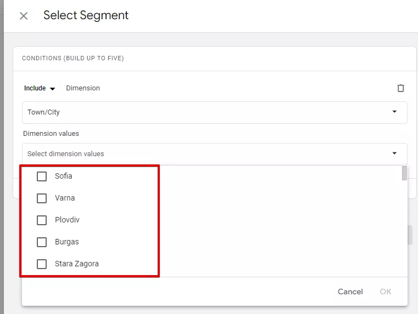Check the Sofia checkbox
The width and height of the screenshot is (418, 314).
pos(42,176)
